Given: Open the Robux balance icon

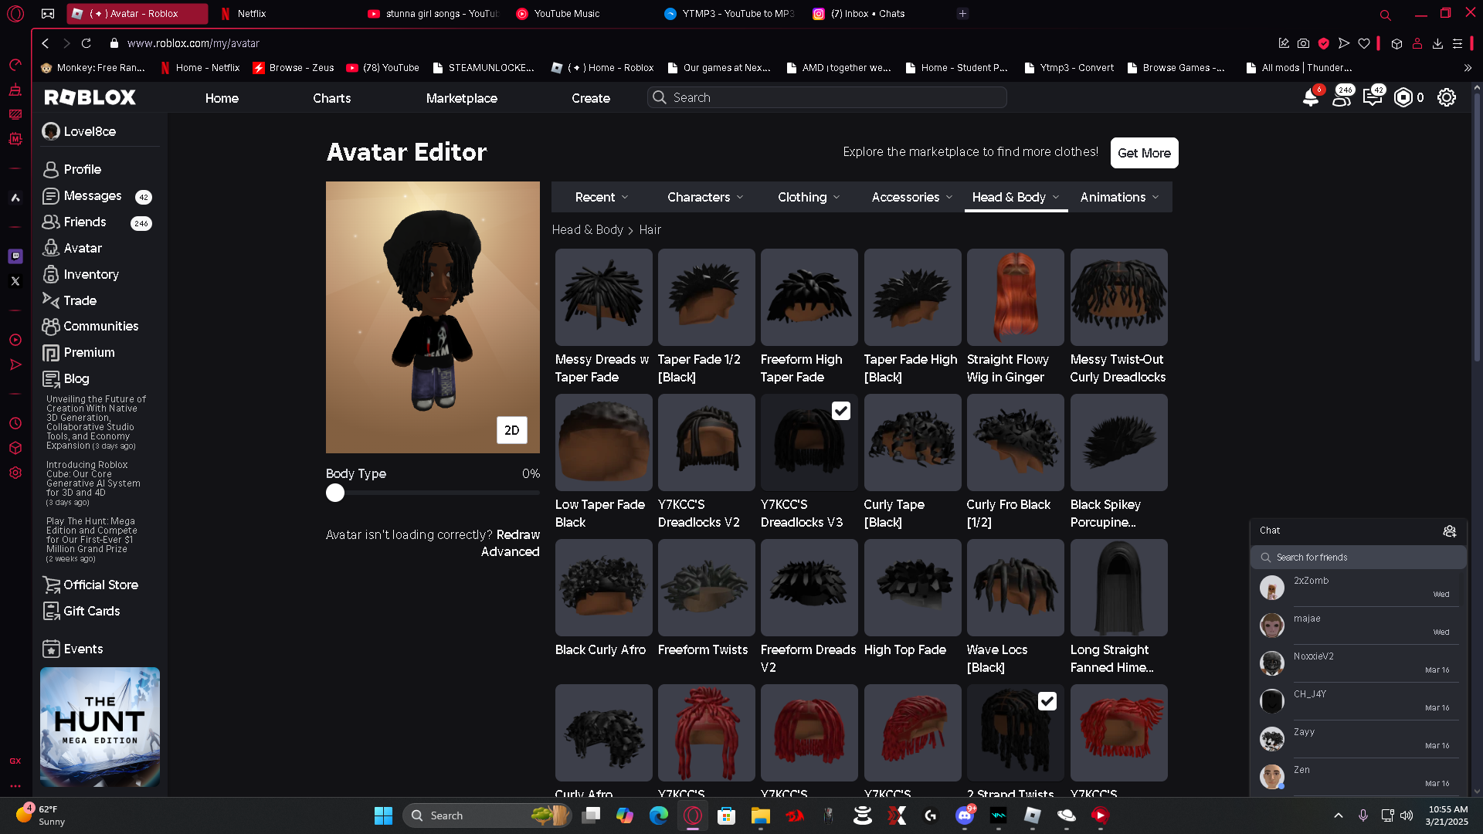Looking at the screenshot, I should coord(1403,97).
